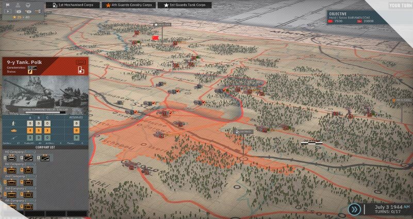Select the tank column B cell with 5

point(39,130)
